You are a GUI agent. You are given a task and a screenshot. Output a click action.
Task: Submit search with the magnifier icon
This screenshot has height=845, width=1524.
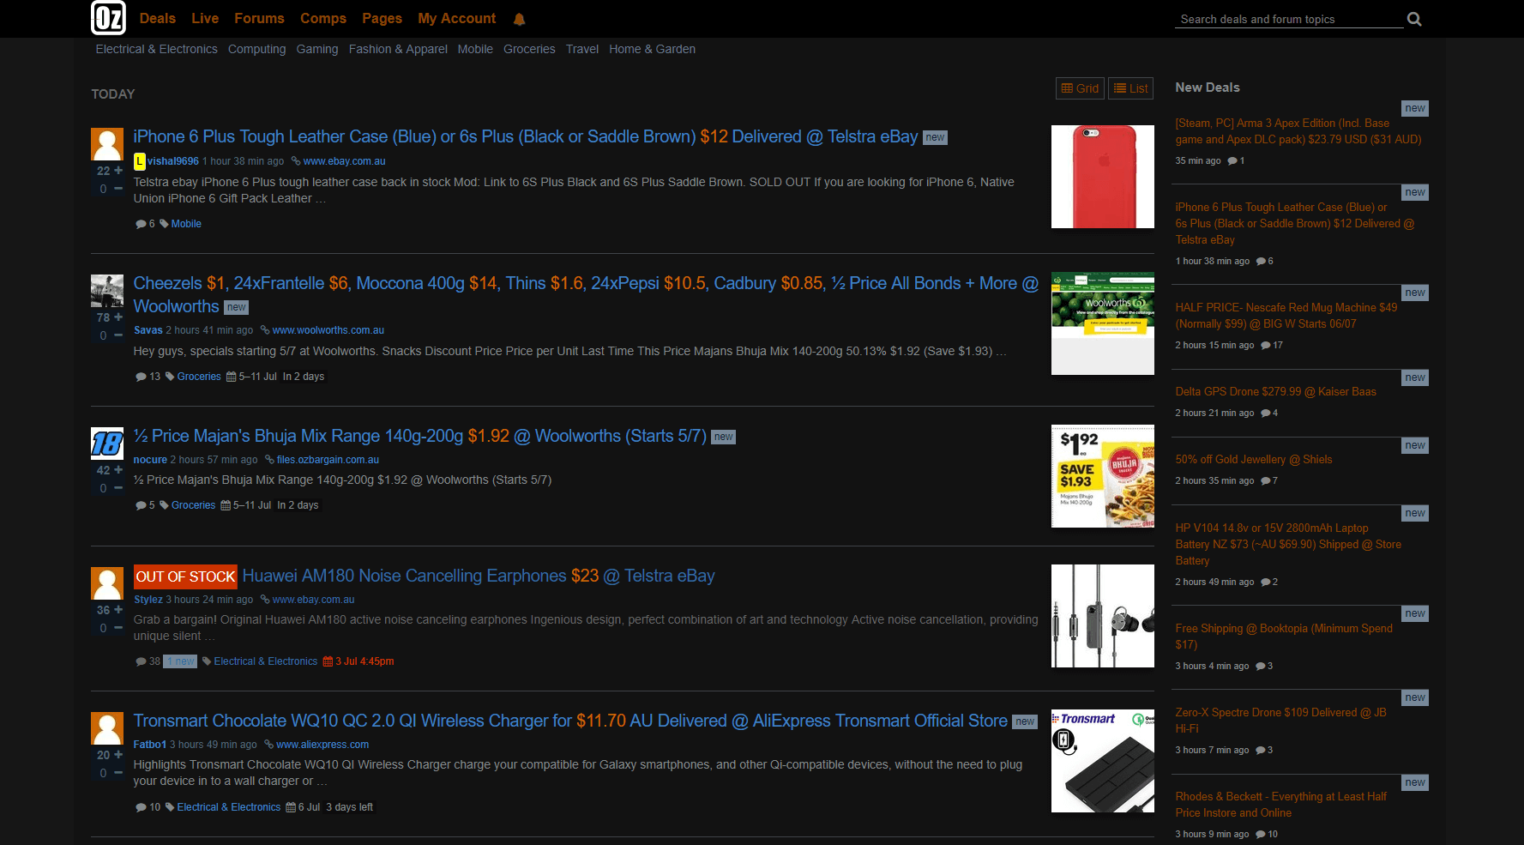tap(1414, 19)
